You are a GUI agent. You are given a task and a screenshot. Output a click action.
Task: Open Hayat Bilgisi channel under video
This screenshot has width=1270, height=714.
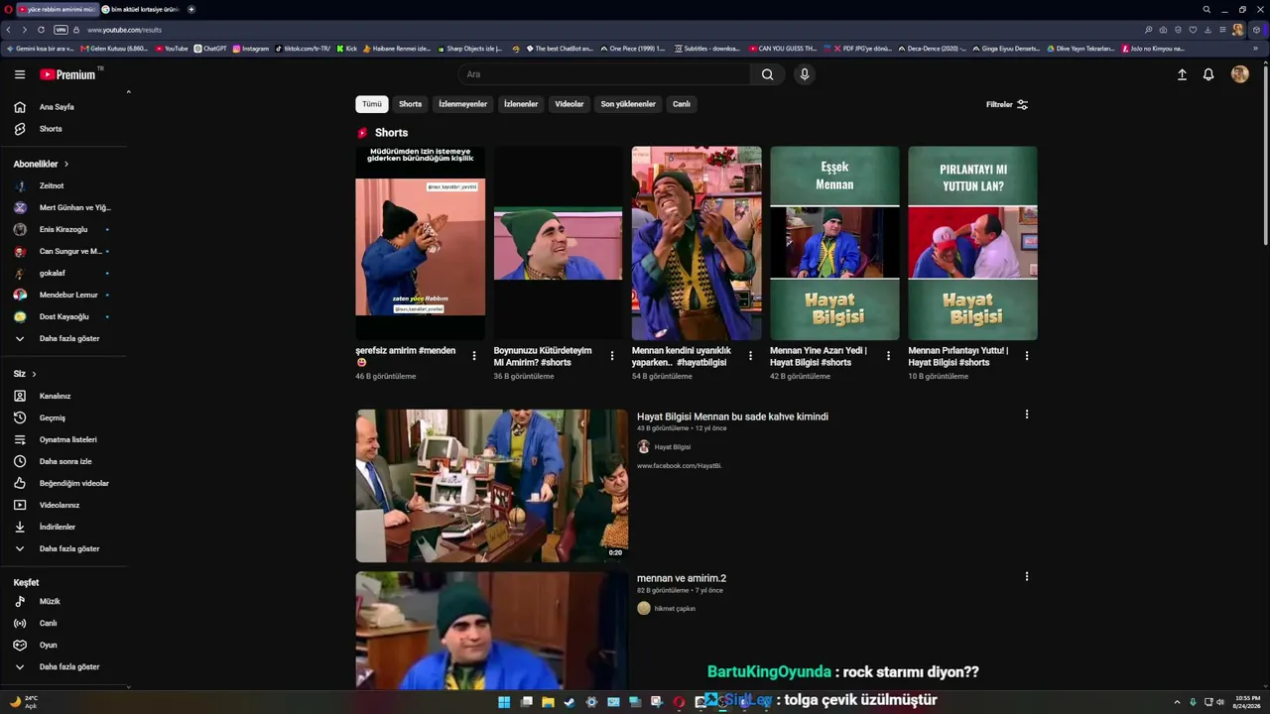pos(672,447)
